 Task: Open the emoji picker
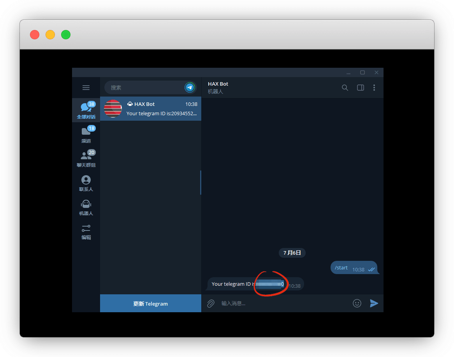pyautogui.click(x=357, y=303)
